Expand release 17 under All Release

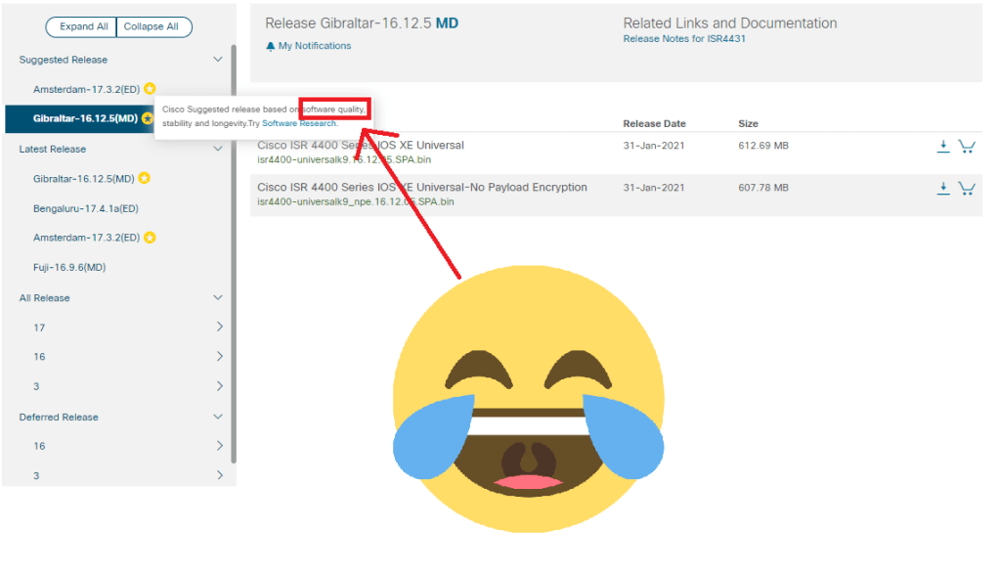tap(219, 327)
